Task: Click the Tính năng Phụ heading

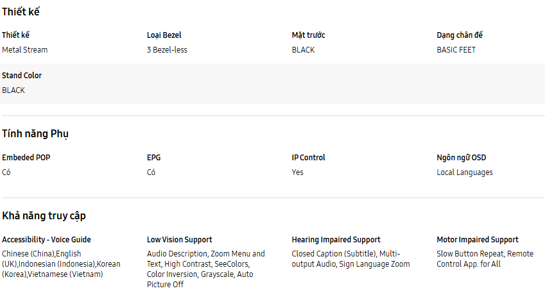Action: [35, 133]
